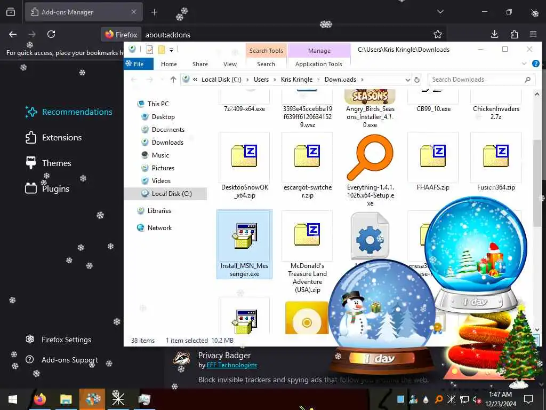
Task: Select Fusion364.zip file
Action: coord(496,162)
